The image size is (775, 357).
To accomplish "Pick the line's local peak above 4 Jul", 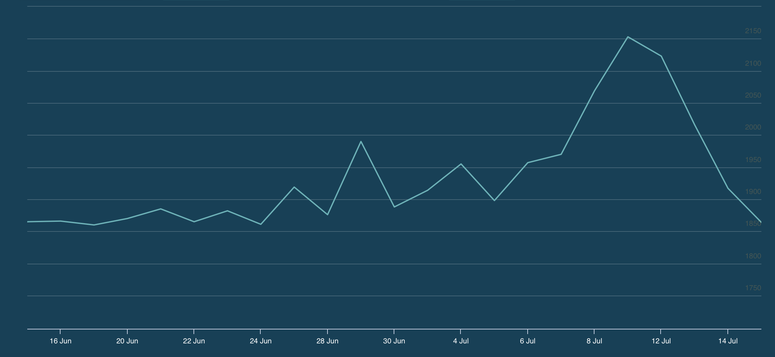I will point(461,164).
